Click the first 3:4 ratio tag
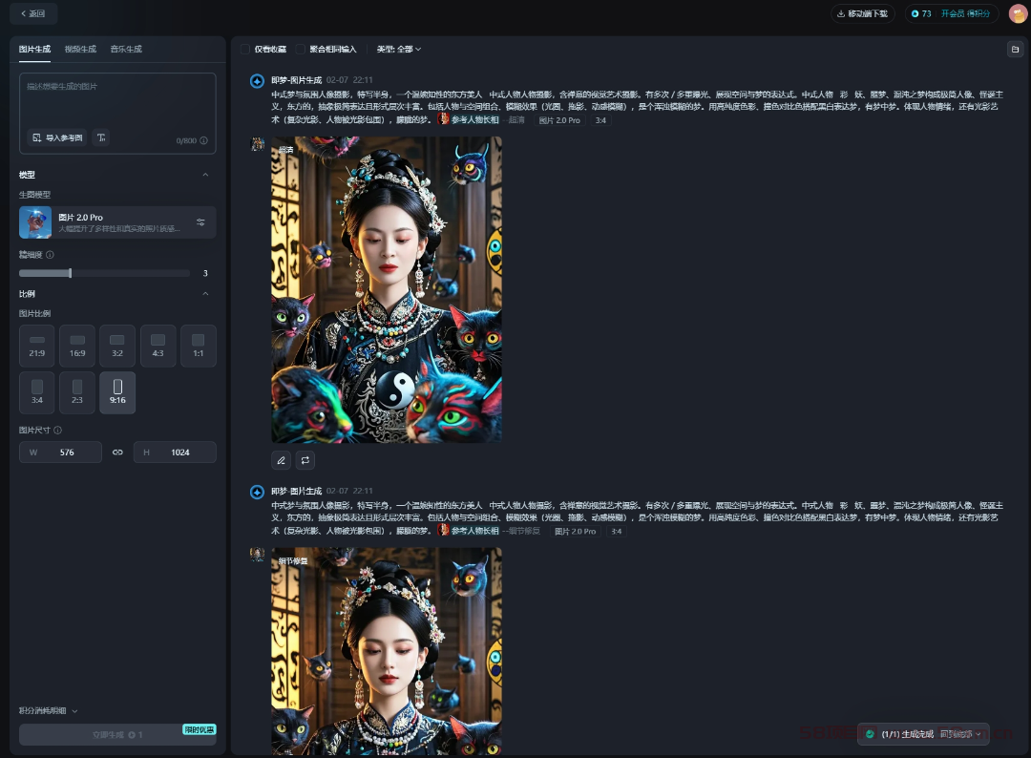The height and width of the screenshot is (758, 1031). pyautogui.click(x=601, y=120)
